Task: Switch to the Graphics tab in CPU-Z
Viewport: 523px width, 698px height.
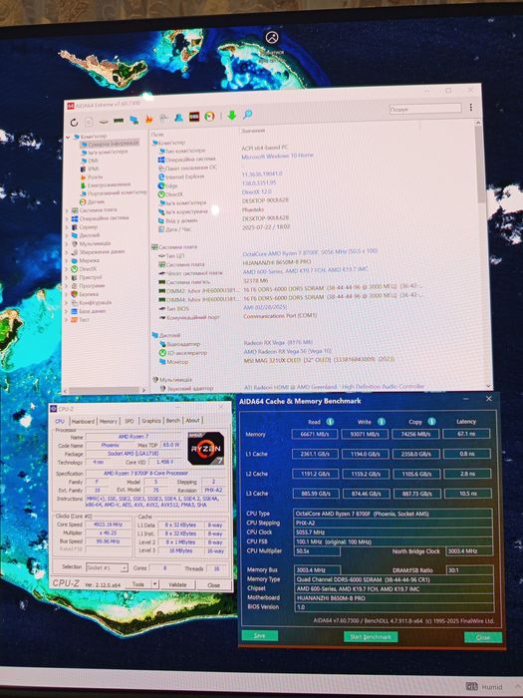Action: 151,420
